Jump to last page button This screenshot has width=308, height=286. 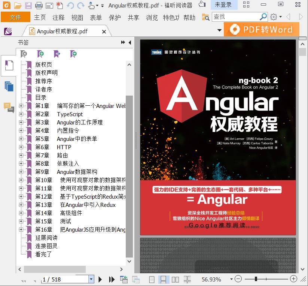112,279
